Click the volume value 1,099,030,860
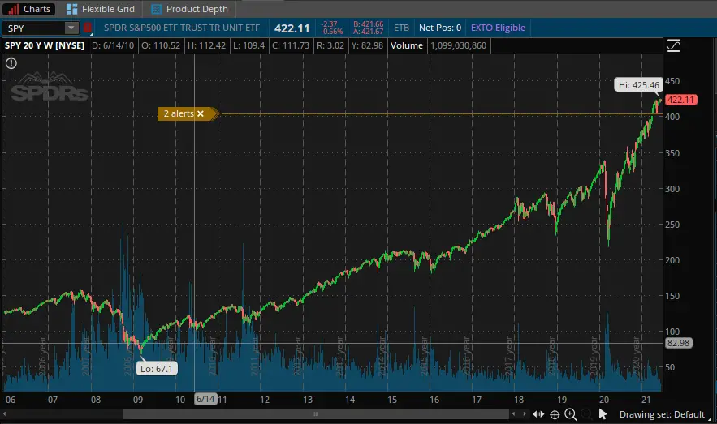This screenshot has width=717, height=424. (458, 45)
